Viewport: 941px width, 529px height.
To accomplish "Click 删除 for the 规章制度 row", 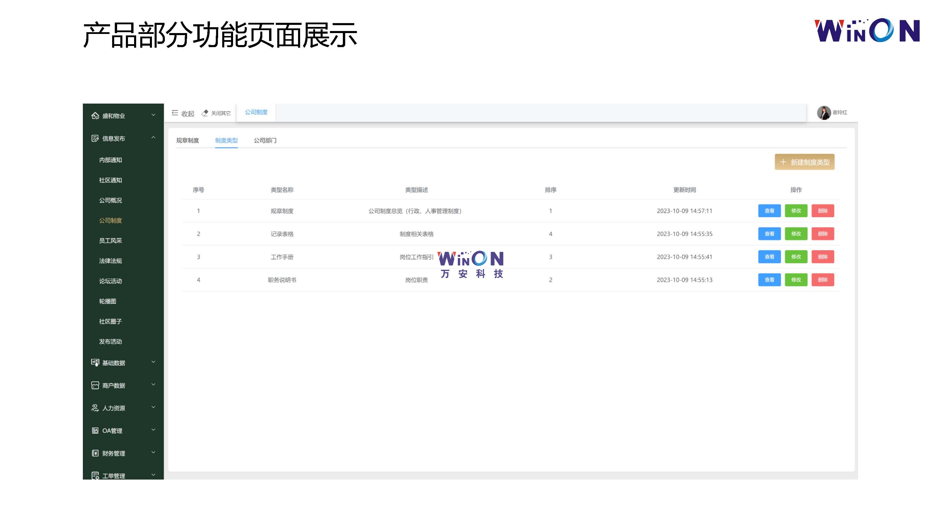I will (x=823, y=211).
